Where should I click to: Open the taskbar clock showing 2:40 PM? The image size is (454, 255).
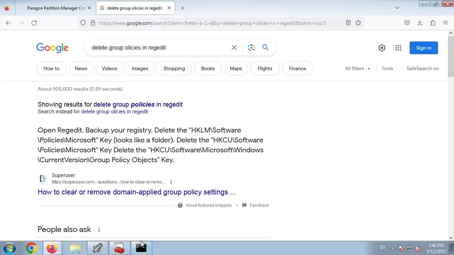point(436,248)
